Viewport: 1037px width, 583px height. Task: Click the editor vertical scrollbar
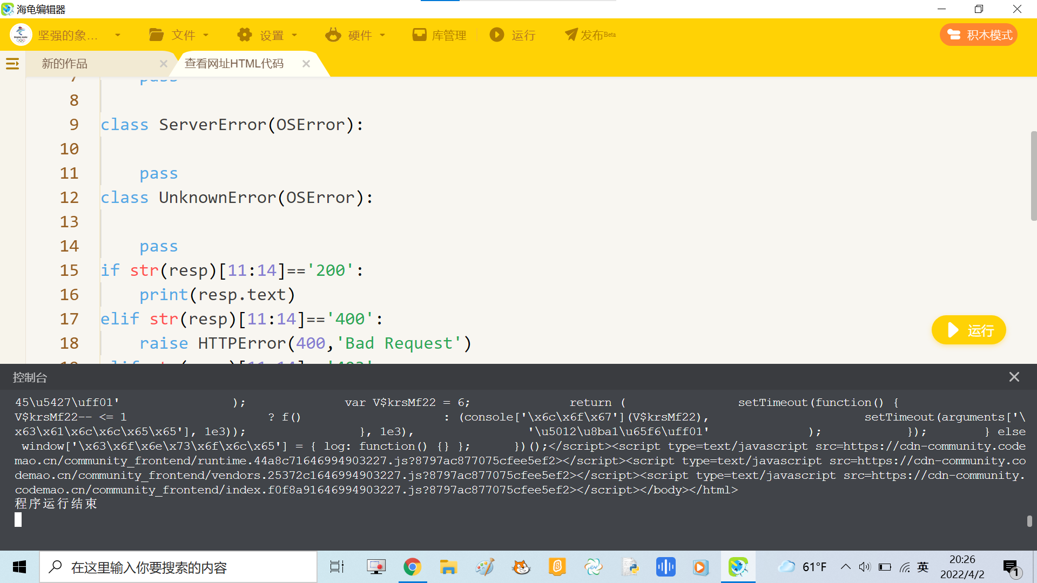point(1033,175)
